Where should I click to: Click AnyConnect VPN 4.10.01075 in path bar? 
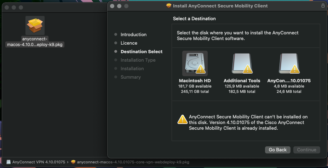pos(39,162)
